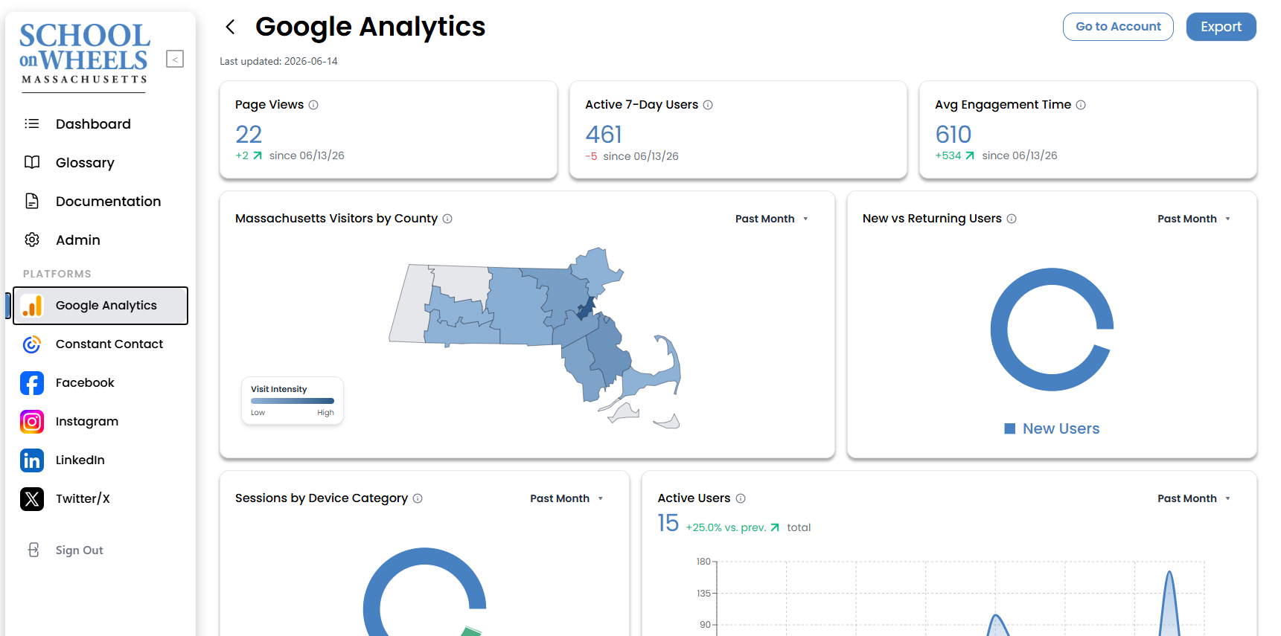The height and width of the screenshot is (636, 1281).
Task: Click the Go to Account button
Action: [x=1118, y=27]
